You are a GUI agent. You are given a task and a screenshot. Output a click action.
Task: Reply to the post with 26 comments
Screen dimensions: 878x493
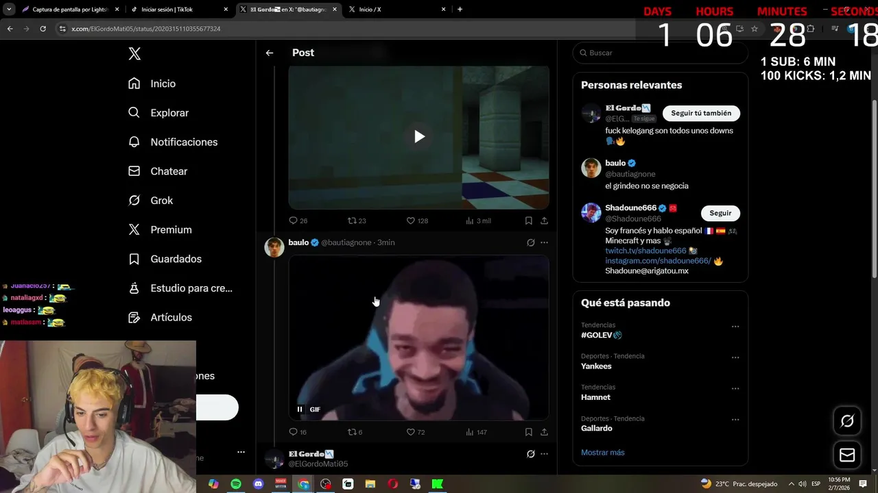pos(298,220)
